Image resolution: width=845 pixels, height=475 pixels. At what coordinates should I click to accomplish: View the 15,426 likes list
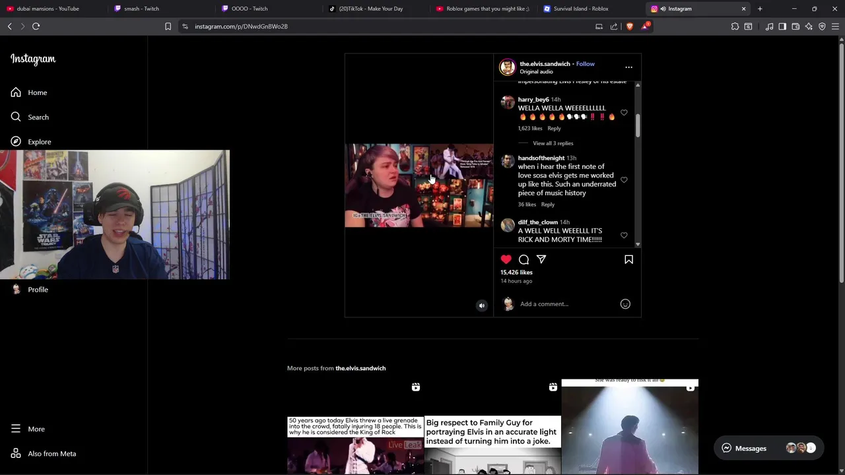516,272
